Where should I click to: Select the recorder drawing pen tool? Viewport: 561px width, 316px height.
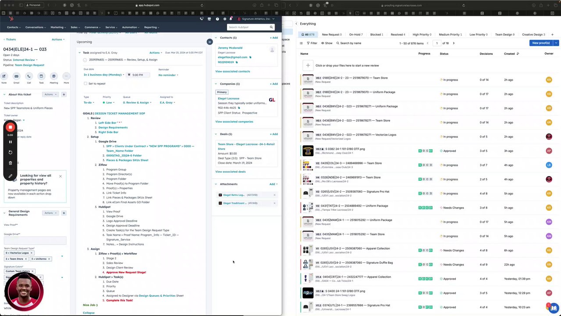[x=11, y=176]
